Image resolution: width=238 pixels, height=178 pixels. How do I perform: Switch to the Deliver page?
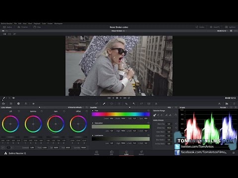[141, 153]
